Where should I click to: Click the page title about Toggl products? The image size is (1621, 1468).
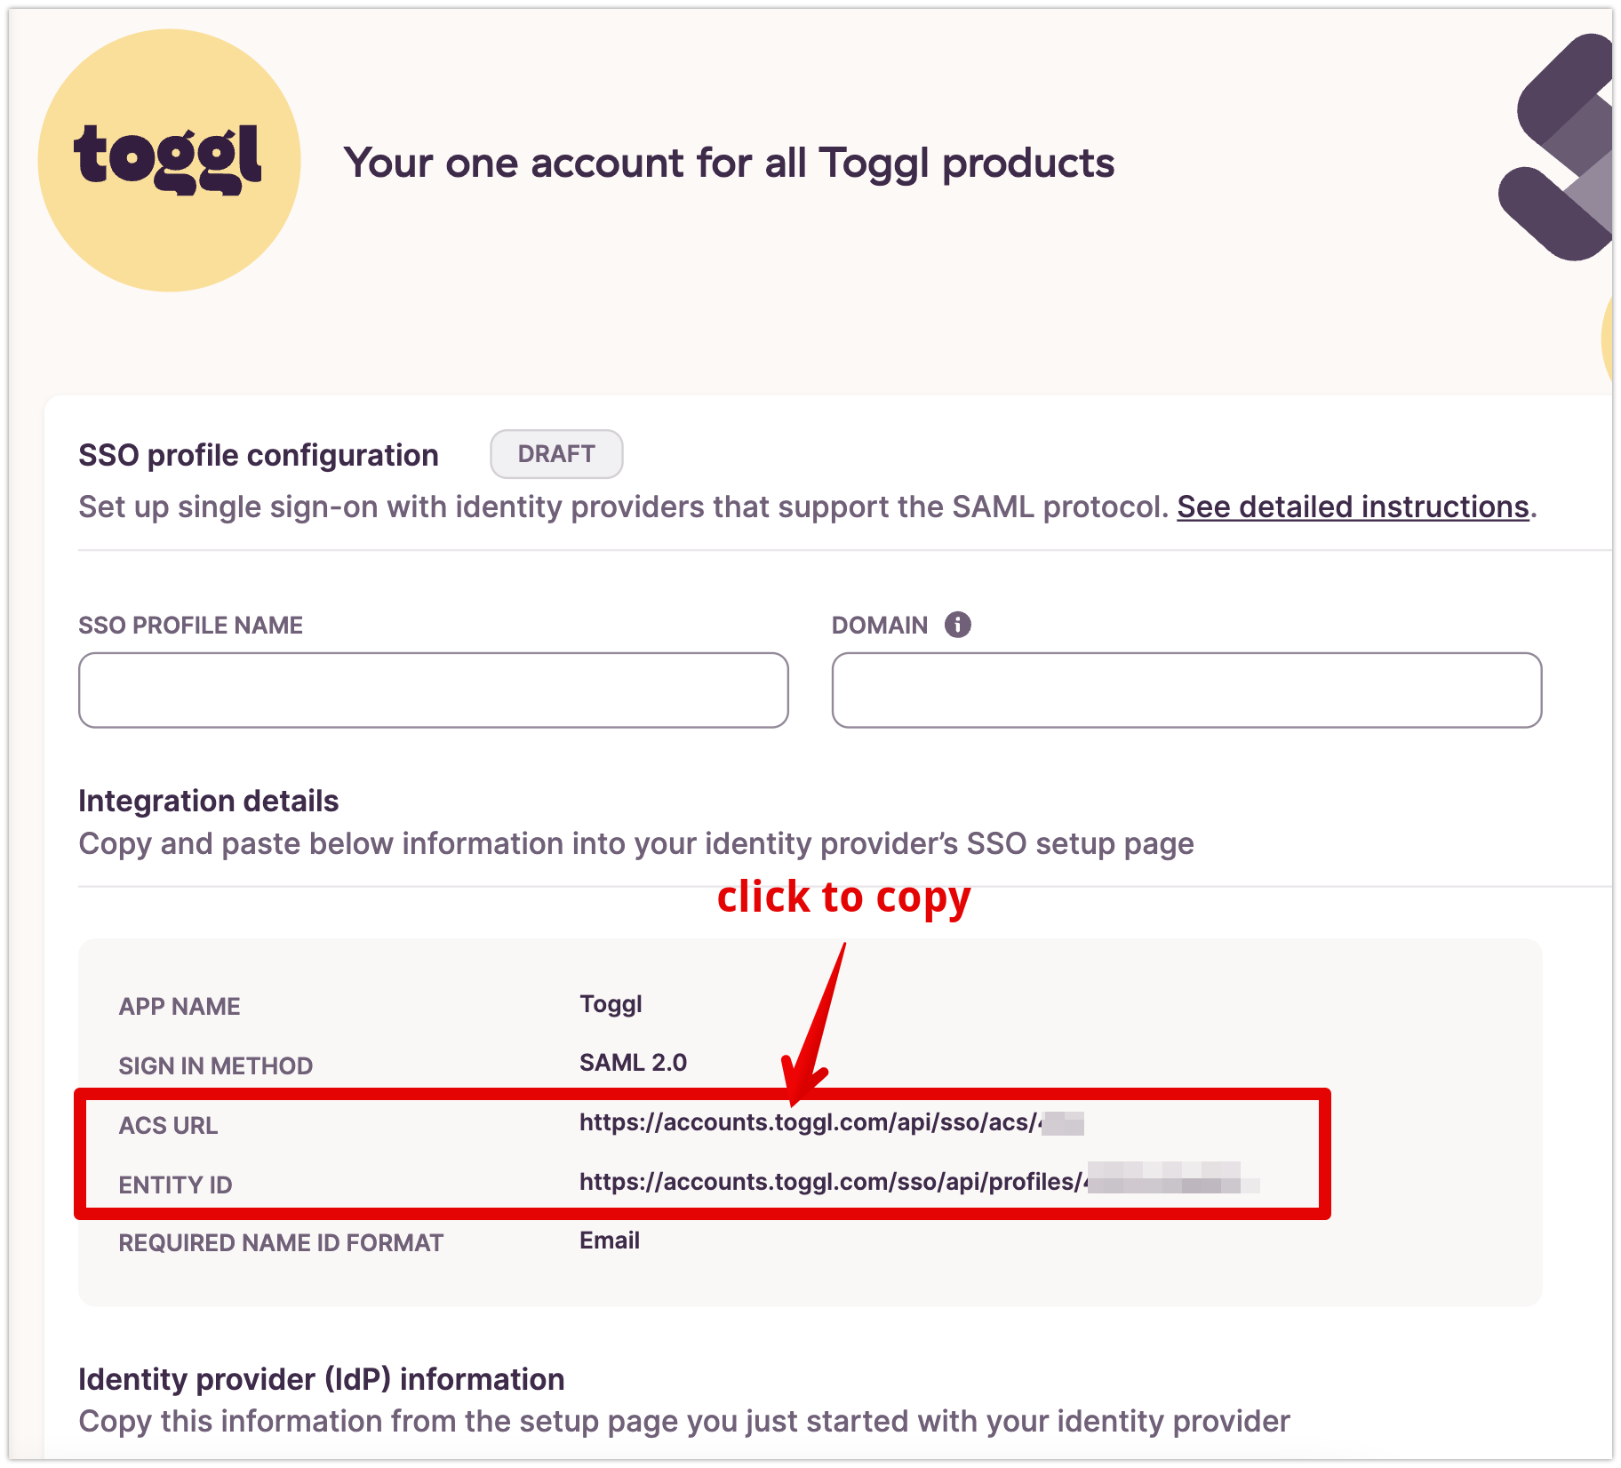pos(729,163)
